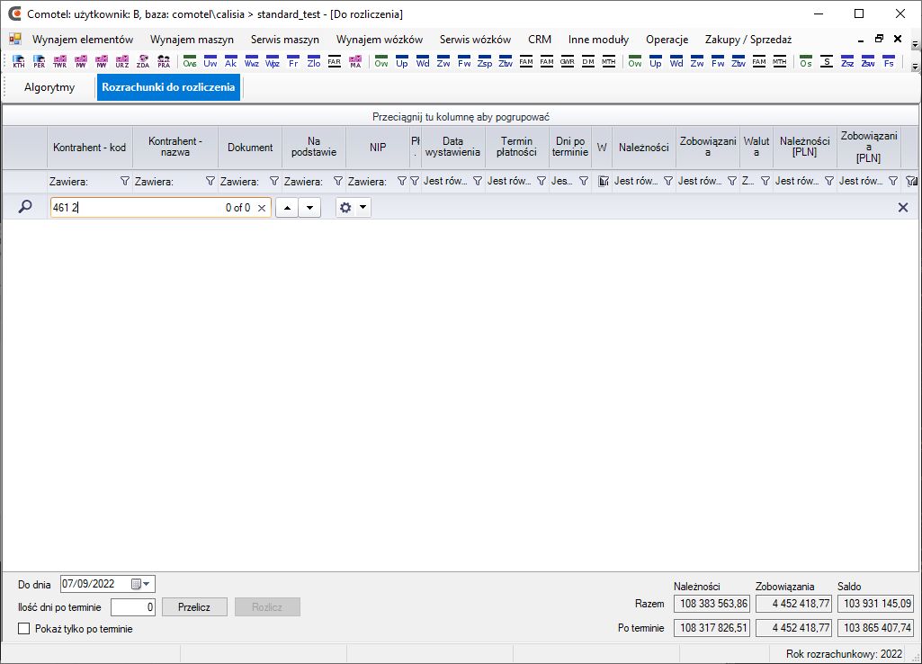Open the Zsp toolbar icon
Image resolution: width=922 pixels, height=664 pixels.
(485, 63)
